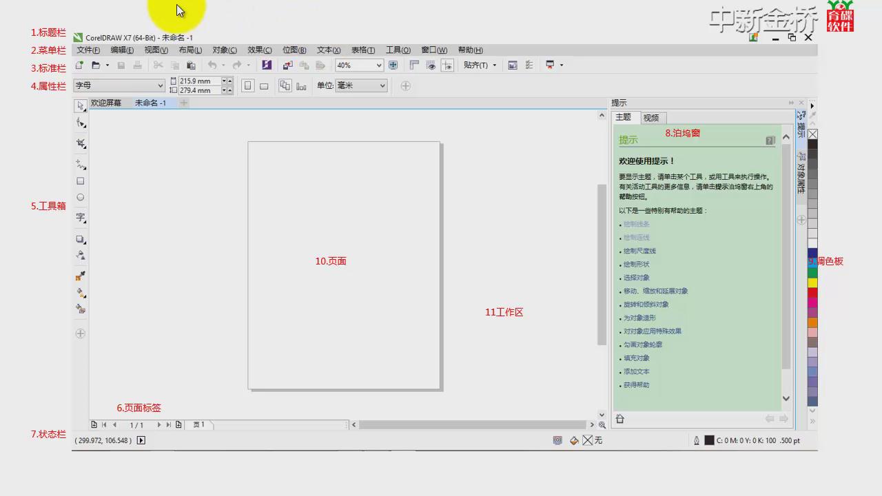Click the toolbox quick customize plus button
Screen dimensions: 882x496
pos(81,333)
